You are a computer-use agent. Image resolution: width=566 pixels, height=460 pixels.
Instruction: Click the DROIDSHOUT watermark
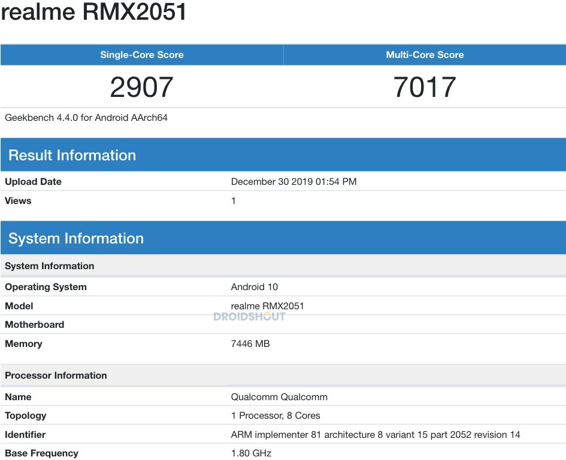[x=250, y=316]
